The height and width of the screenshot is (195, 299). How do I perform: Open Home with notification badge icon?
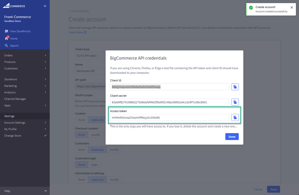point(6,38)
